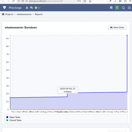Click the blue Open Tasks legend swatch
Screen dimensions: 132x132
pos(7,117)
